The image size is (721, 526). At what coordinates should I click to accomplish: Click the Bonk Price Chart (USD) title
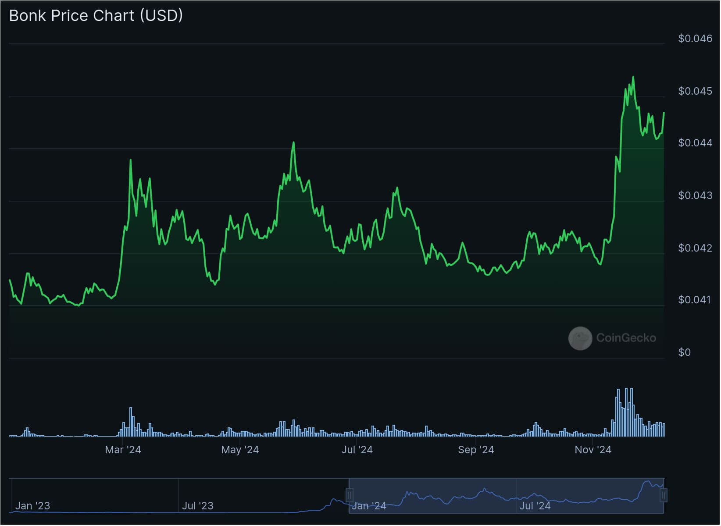pyautogui.click(x=96, y=16)
